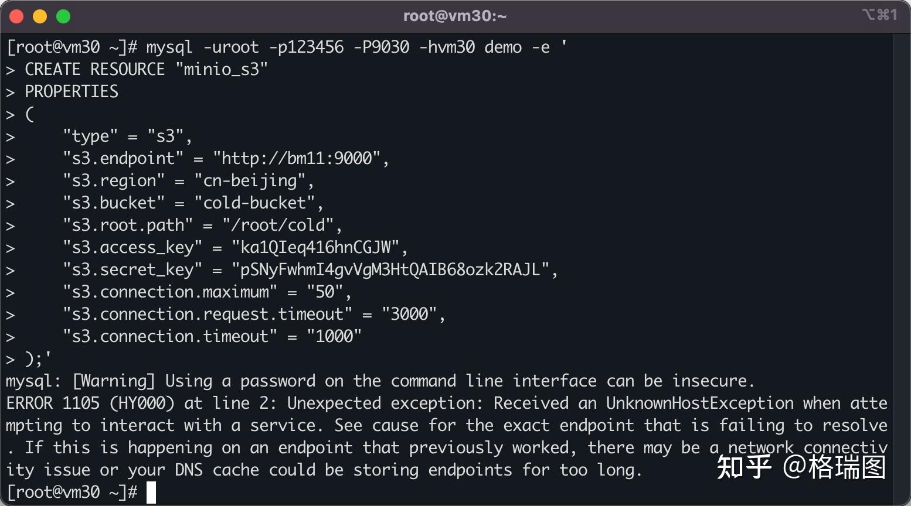This screenshot has height=506, width=911.
Task: Click the request timeout value "3000"
Action: pyautogui.click(x=410, y=314)
